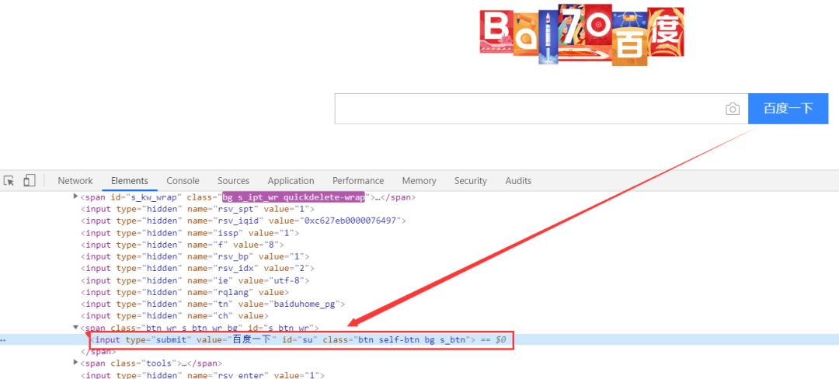Select the rsv_spt hidden input line
The height and width of the screenshot is (379, 839).
tap(197, 209)
